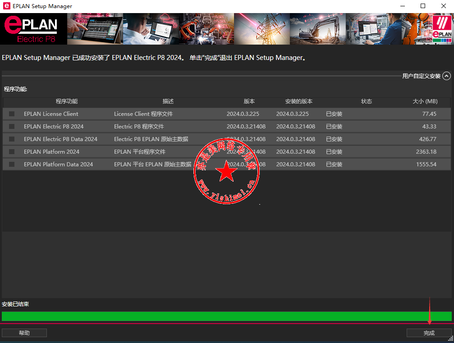Screen dimensions: 454x343
Task: Open help with the 帮助 button
Action: (24, 333)
